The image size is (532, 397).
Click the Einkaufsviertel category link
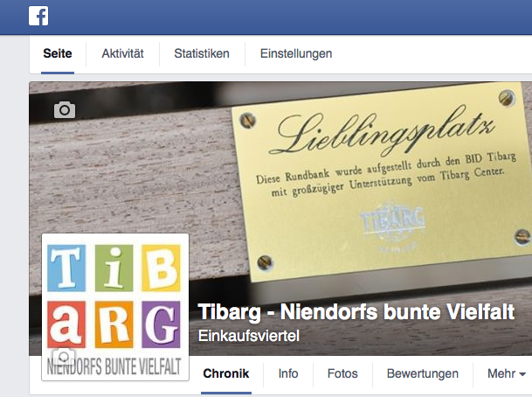coord(249,336)
